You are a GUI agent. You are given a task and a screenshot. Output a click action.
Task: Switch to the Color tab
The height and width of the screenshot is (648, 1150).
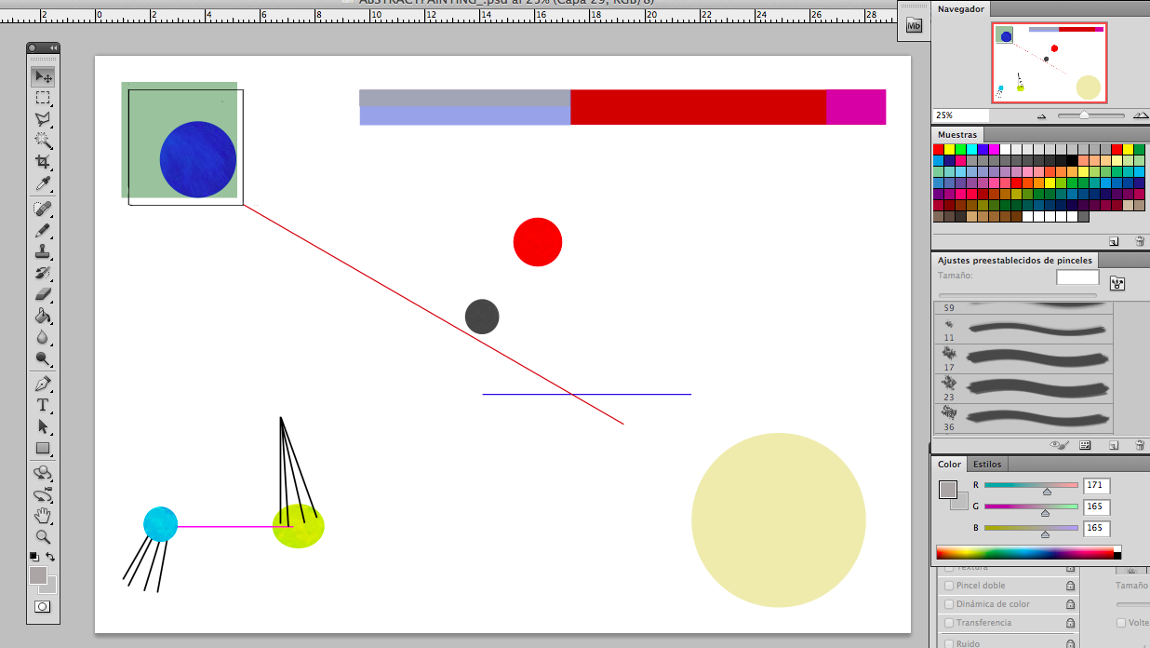[949, 464]
